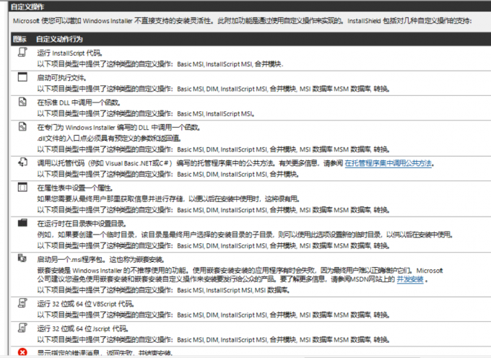This screenshot has height=358, width=491.
Task: Open link 在托管程序集中调用公共方法
Action: point(388,163)
